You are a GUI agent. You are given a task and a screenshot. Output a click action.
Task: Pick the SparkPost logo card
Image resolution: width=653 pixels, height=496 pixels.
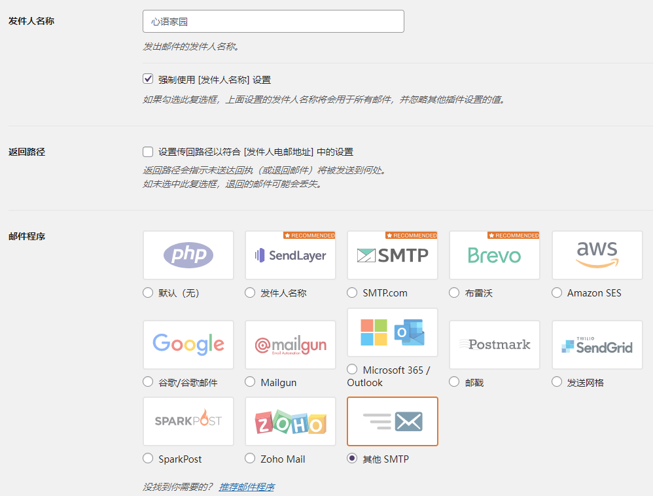(x=188, y=421)
